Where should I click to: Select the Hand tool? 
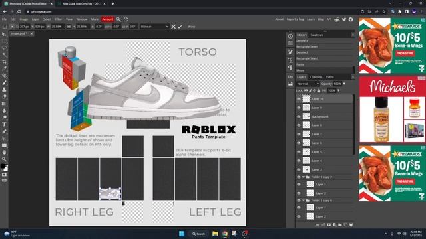[x=4, y=153]
